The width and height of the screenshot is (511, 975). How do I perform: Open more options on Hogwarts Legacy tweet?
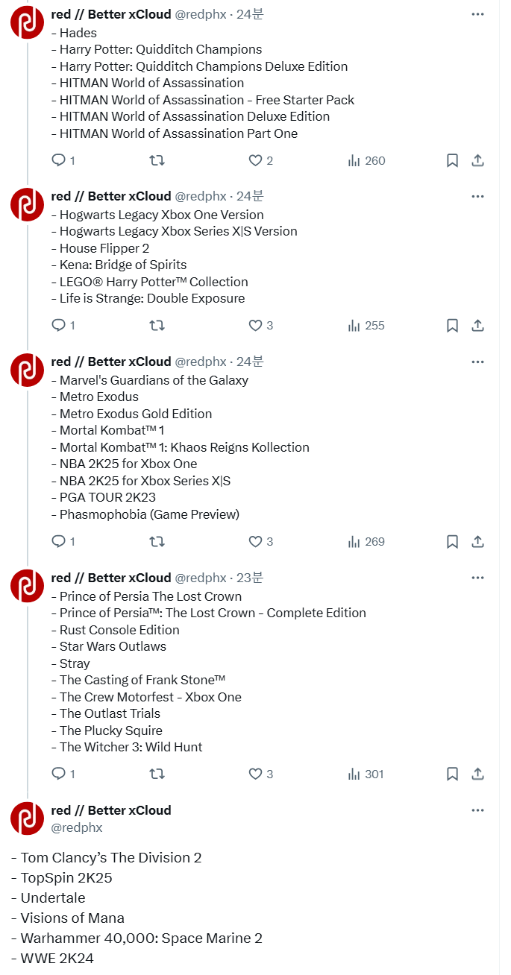[477, 196]
